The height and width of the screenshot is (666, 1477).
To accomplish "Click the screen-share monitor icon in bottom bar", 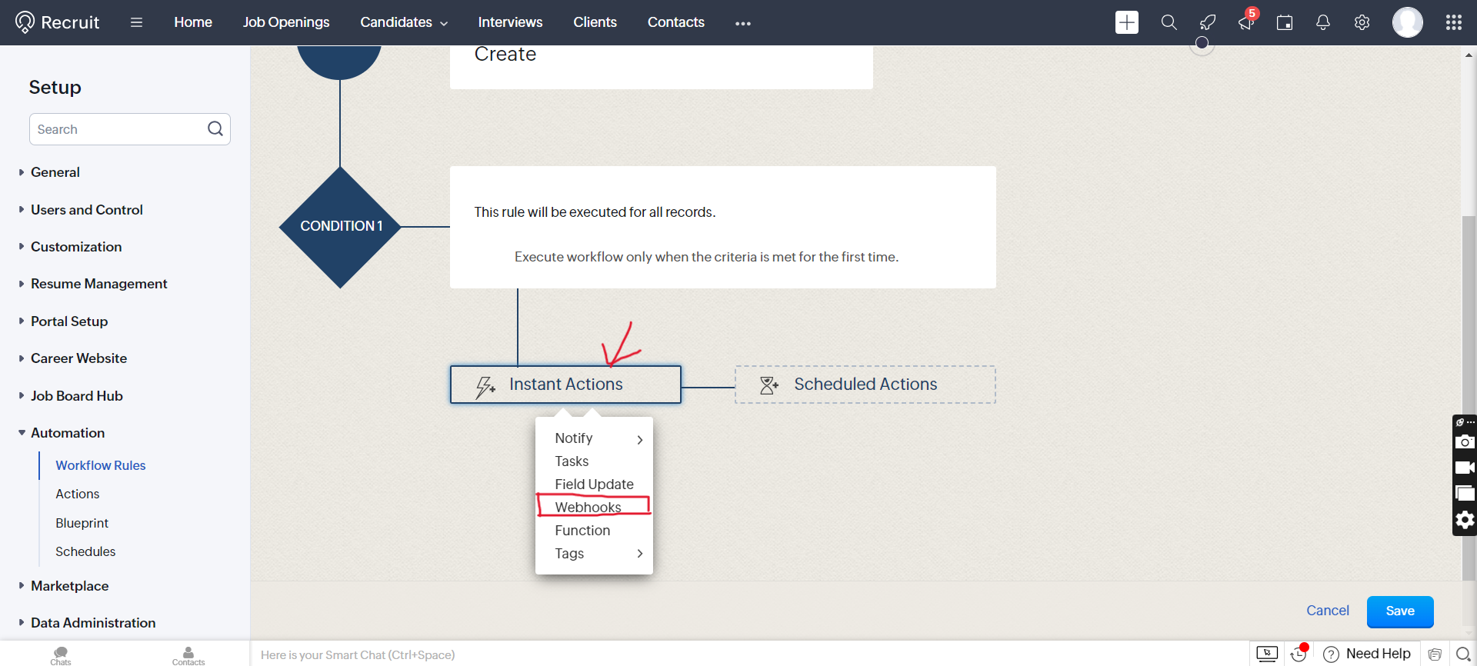I will point(1267,654).
